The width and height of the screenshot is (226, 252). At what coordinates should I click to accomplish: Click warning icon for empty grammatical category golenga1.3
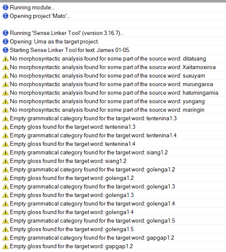click(x=6, y=186)
